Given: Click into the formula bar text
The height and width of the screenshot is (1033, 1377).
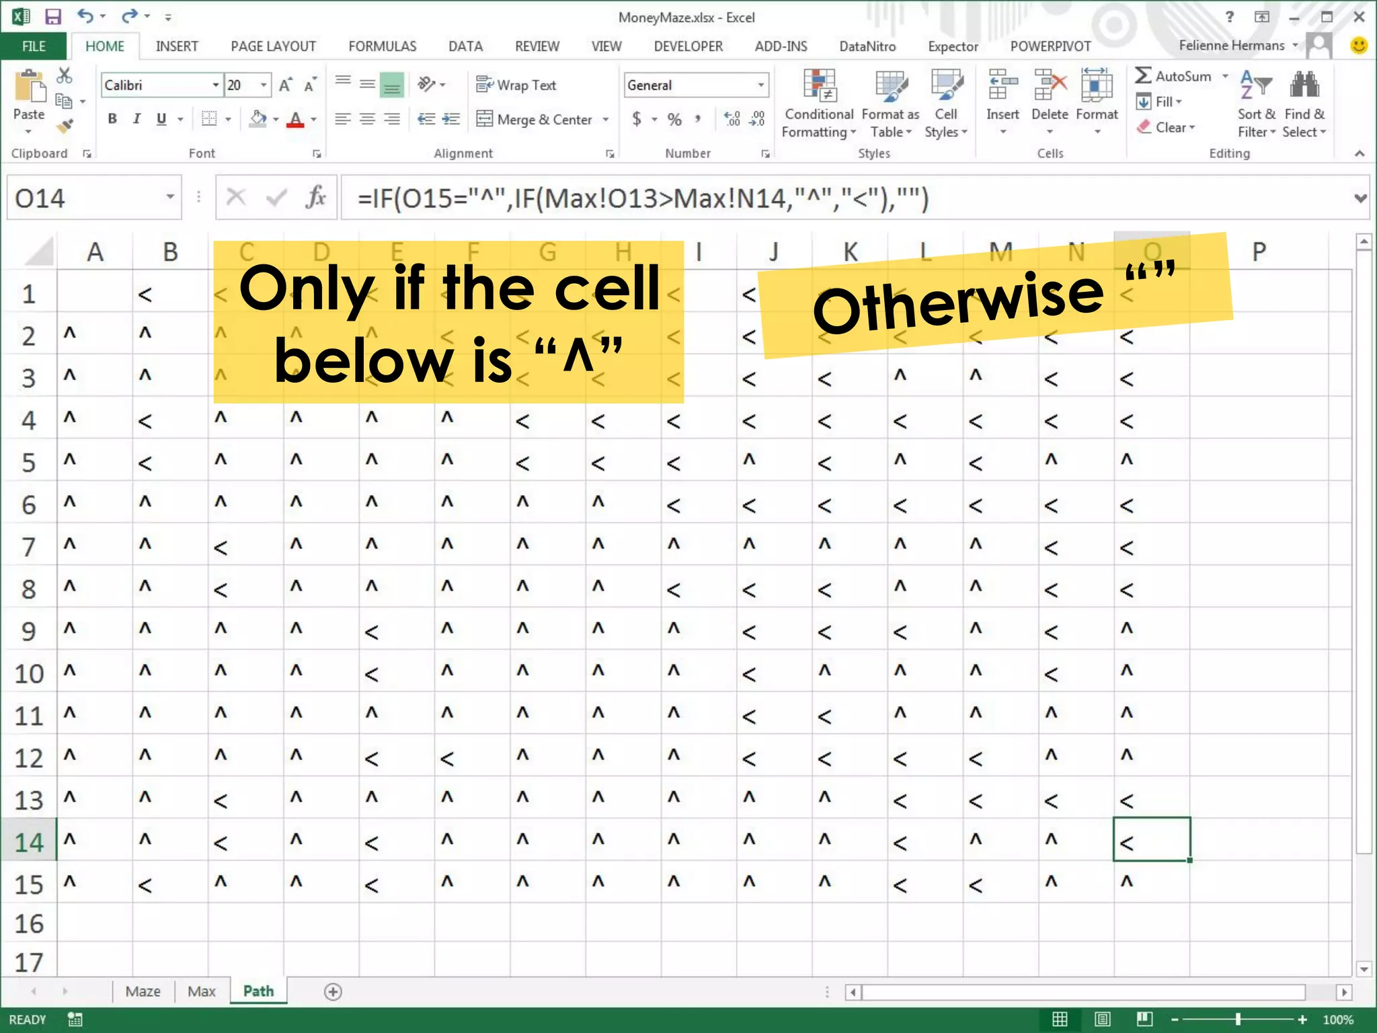Looking at the screenshot, I should pos(642,198).
